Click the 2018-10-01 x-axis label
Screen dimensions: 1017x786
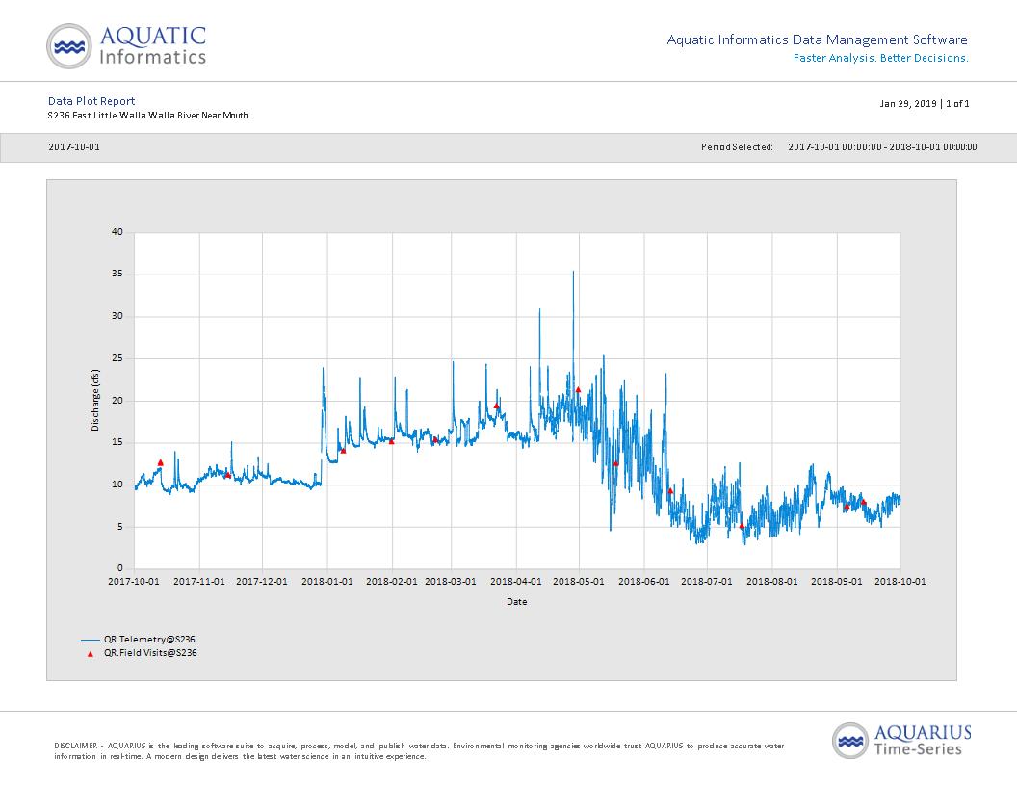(900, 581)
